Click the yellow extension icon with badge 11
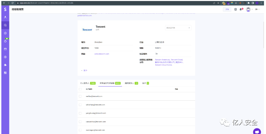 pyautogui.click(x=224, y=3)
